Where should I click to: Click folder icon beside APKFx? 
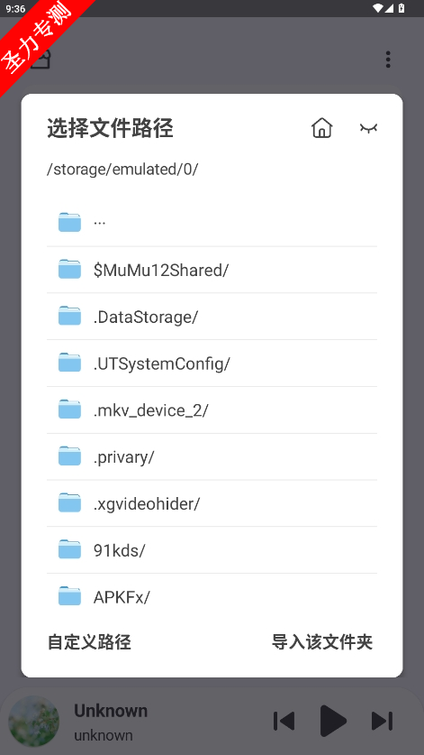(69, 596)
